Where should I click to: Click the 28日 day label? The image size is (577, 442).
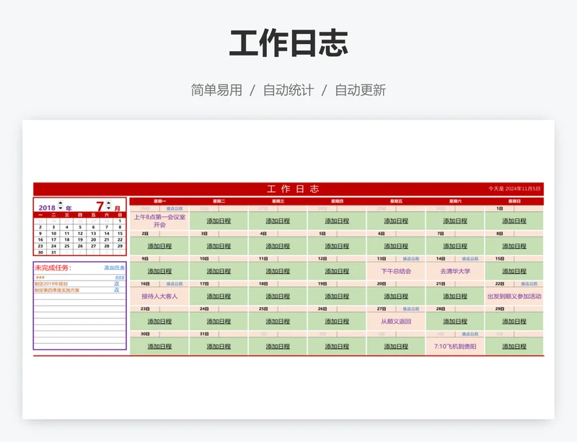441,309
